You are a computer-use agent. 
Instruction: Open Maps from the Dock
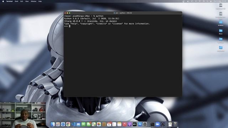tap(94, 124)
